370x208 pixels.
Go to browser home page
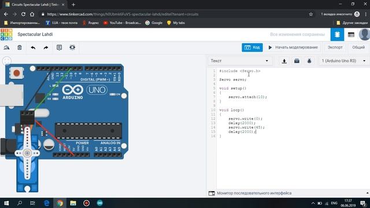pos(32,14)
